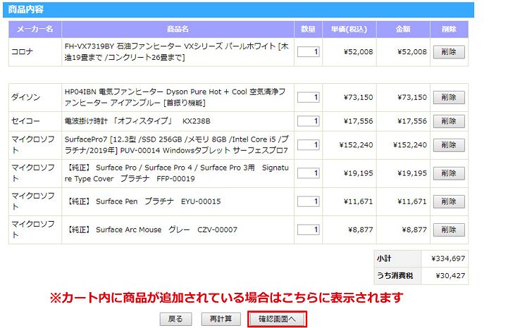
Task: Click unit price ¥73,150
Action: (x=358, y=97)
